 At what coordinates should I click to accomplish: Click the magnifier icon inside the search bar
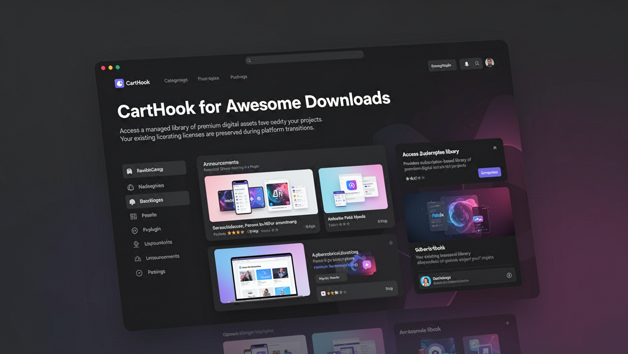click(249, 60)
